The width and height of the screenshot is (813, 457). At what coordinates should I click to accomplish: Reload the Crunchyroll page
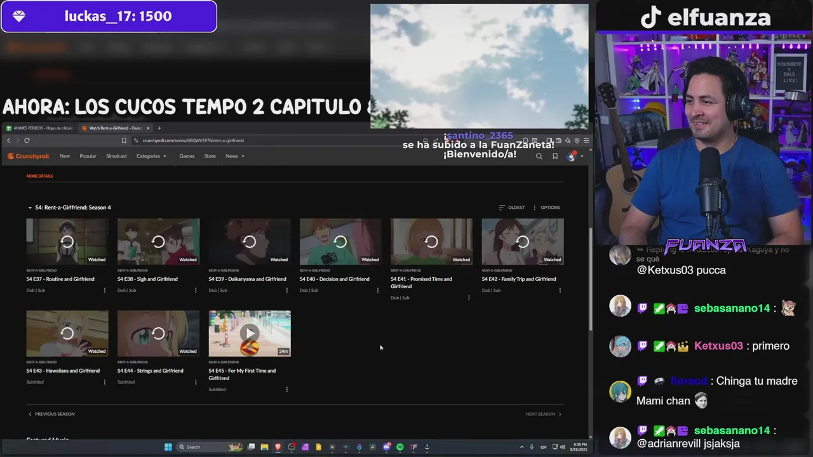tap(27, 140)
